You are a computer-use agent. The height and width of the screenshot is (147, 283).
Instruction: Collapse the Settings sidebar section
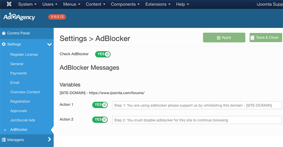click(x=49, y=44)
